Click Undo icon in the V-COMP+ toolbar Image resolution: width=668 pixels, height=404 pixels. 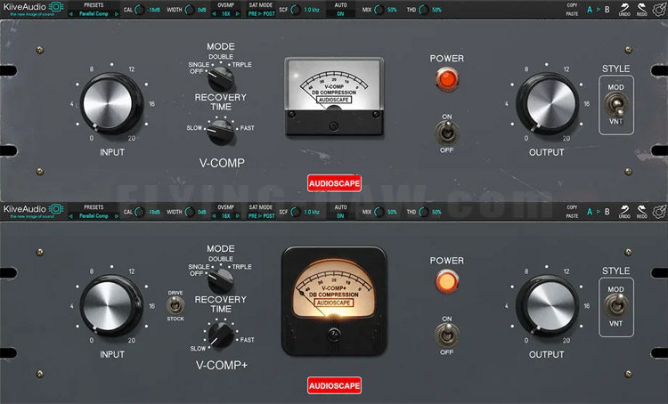624,211
